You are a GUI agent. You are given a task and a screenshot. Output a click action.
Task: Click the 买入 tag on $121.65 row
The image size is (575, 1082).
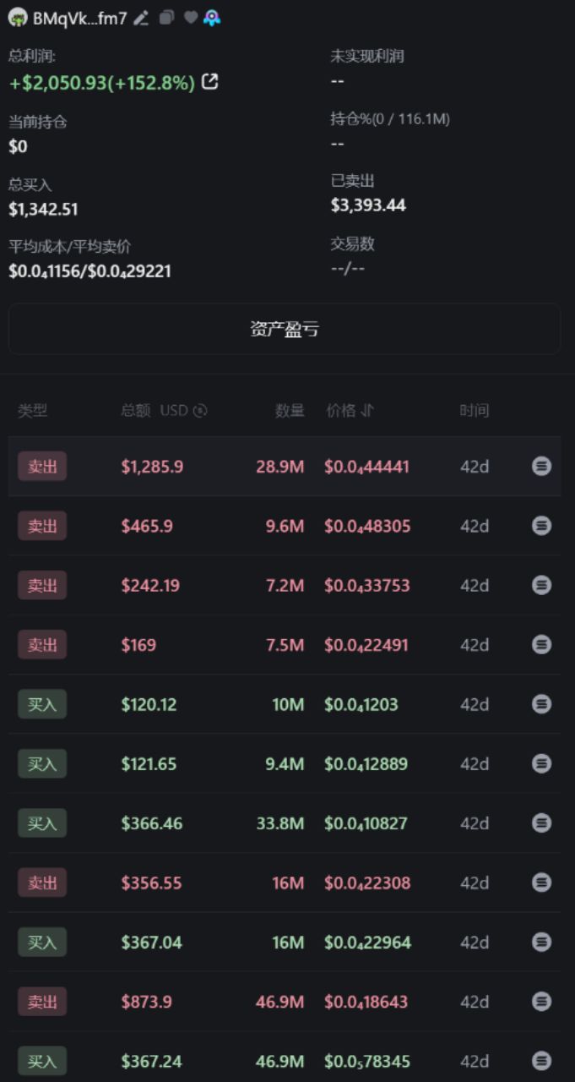tap(42, 763)
